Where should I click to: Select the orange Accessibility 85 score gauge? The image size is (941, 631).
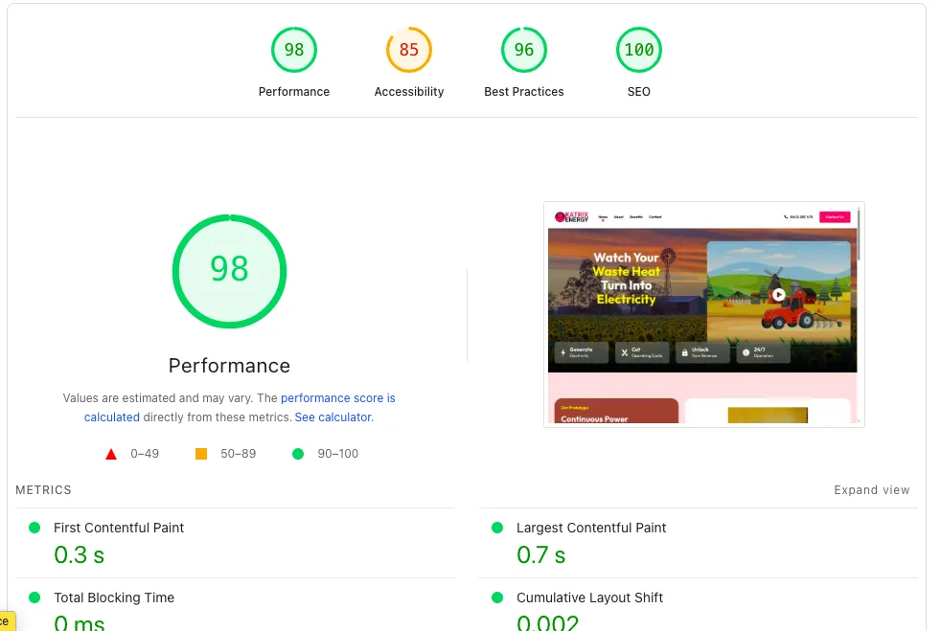(409, 49)
